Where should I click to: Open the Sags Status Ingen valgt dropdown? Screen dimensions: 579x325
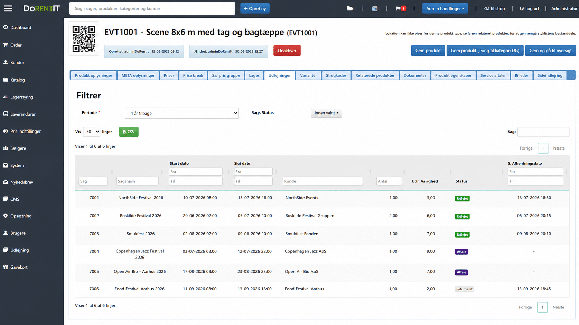(x=326, y=113)
